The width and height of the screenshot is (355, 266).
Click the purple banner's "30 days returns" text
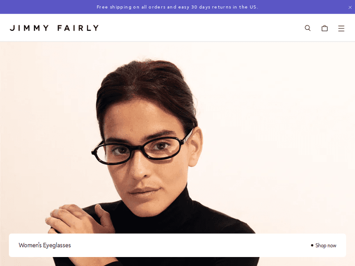point(214,7)
